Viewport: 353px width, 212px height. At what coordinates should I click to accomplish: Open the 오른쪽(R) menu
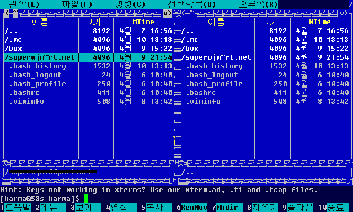(x=258, y=4)
